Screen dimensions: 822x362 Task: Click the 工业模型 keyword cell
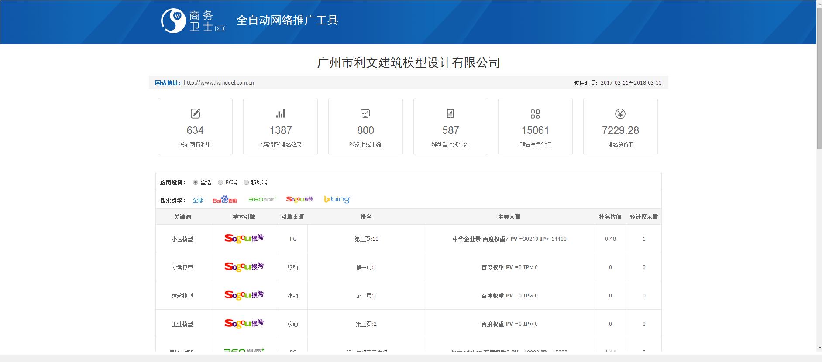tap(182, 324)
